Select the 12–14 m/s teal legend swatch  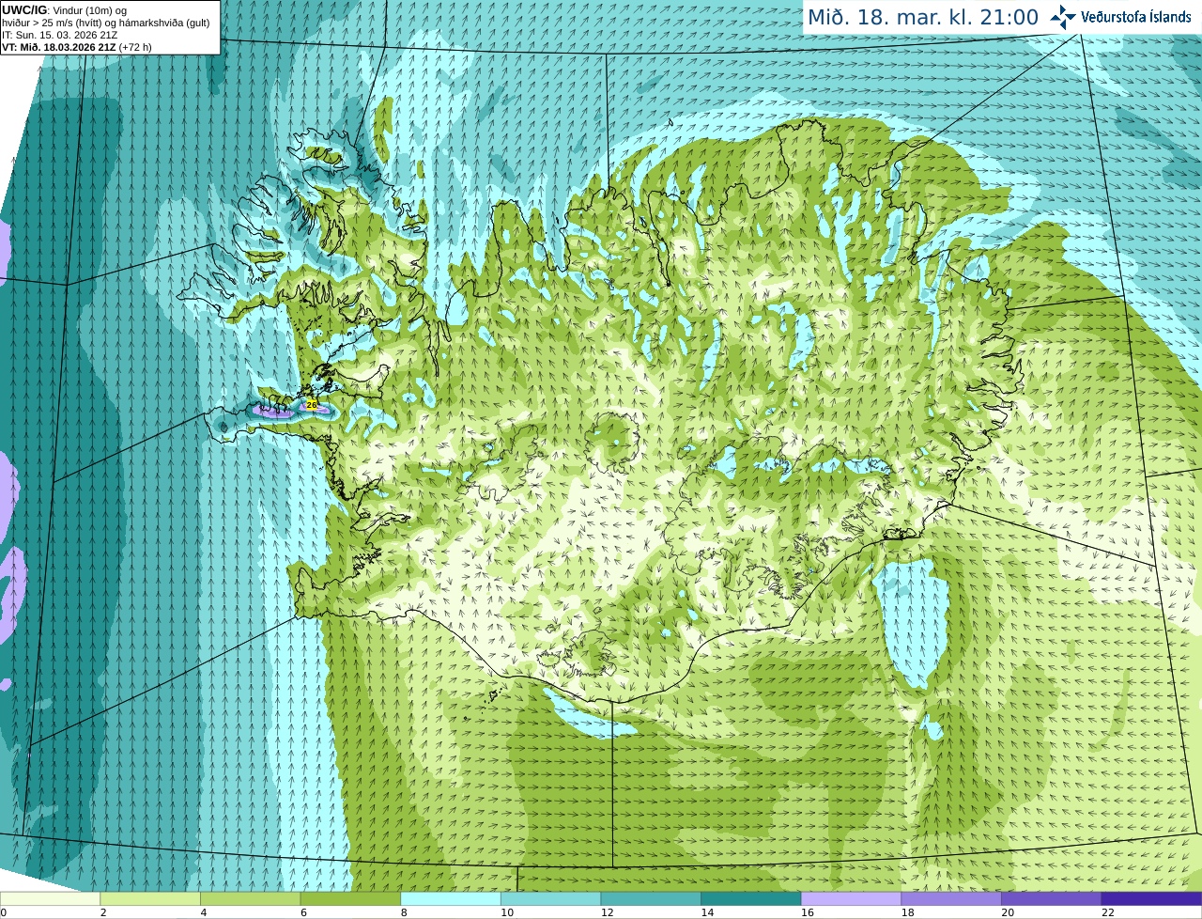click(651, 898)
